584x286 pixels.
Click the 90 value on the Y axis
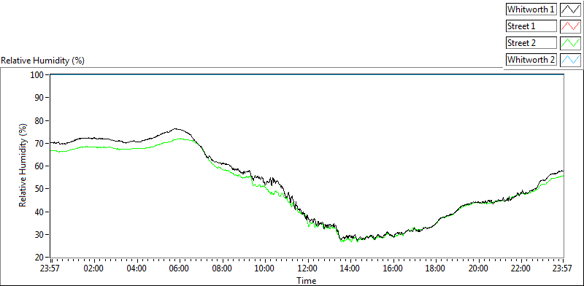coord(40,98)
